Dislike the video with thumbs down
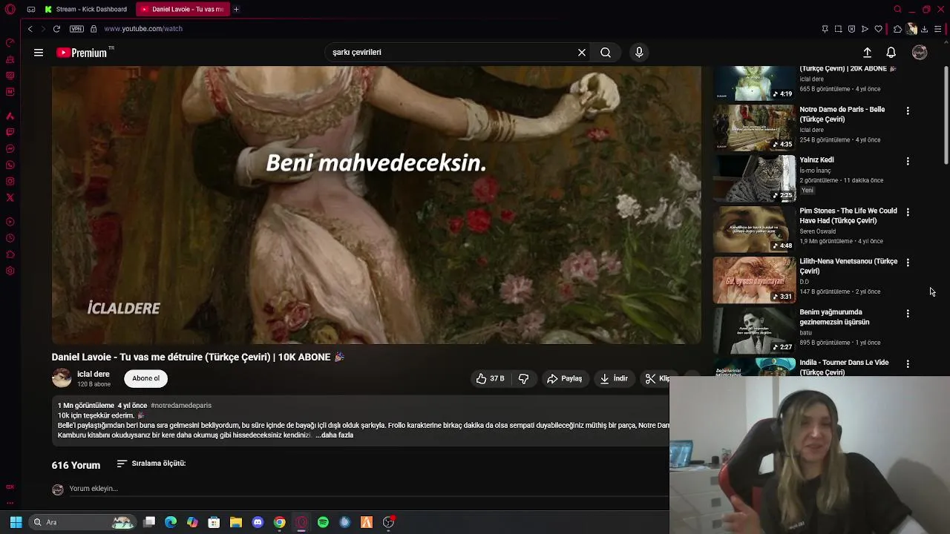950x534 pixels. click(523, 378)
